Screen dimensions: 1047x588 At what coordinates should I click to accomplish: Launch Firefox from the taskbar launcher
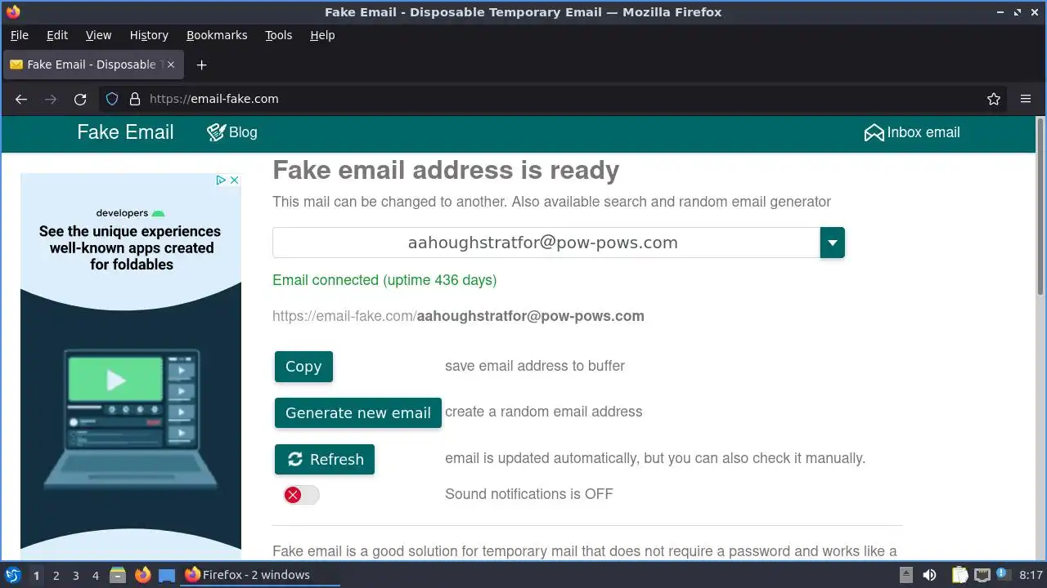tap(142, 575)
